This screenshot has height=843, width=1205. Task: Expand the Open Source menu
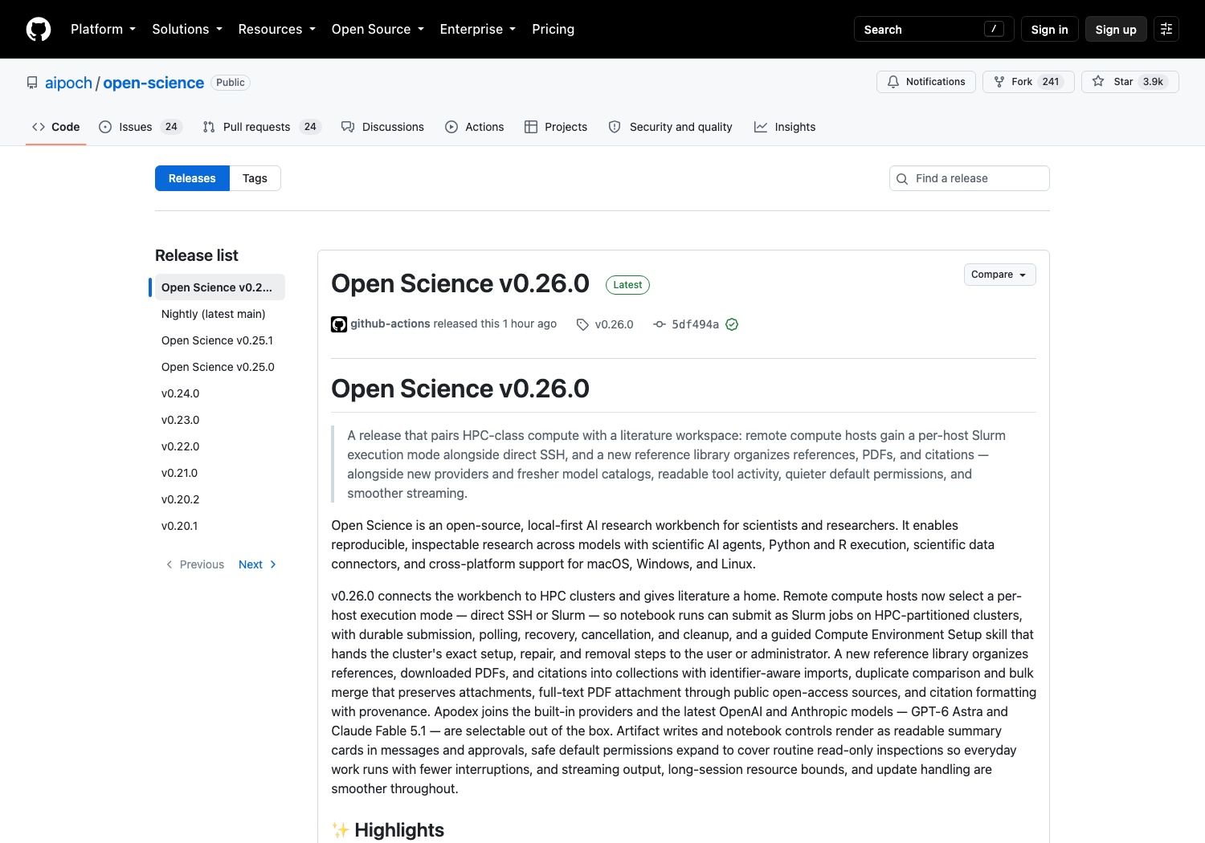pyautogui.click(x=378, y=29)
